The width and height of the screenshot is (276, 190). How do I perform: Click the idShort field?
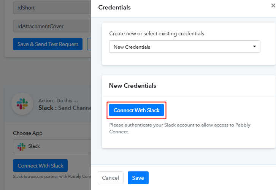pos(52,8)
